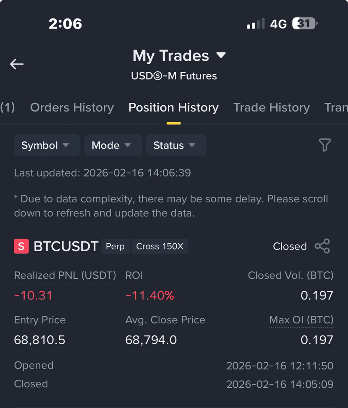Open the filter funnel icon
This screenshot has width=348, height=408.
point(325,145)
